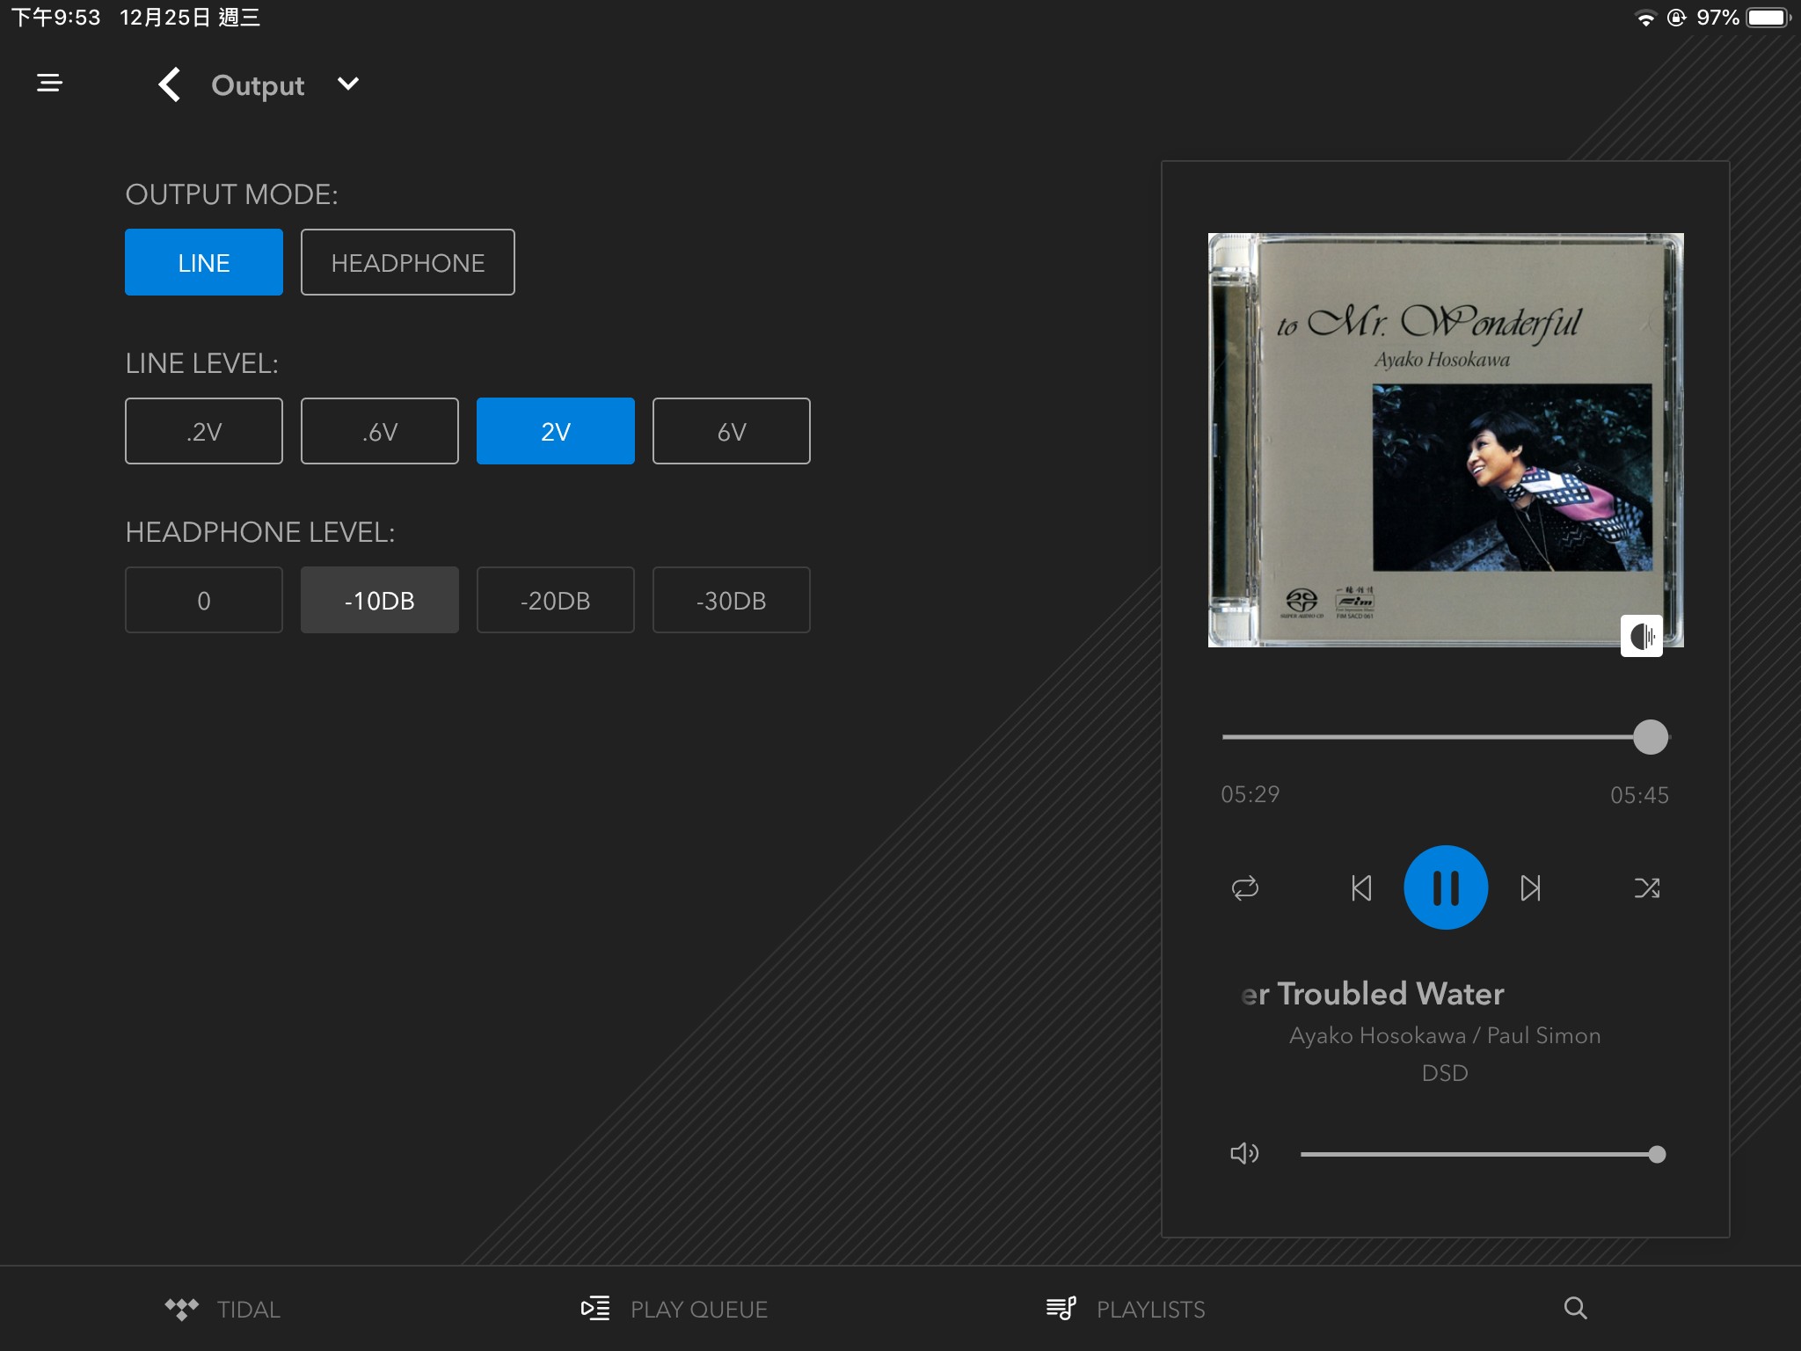Click the track progress slider knob

coord(1651,737)
